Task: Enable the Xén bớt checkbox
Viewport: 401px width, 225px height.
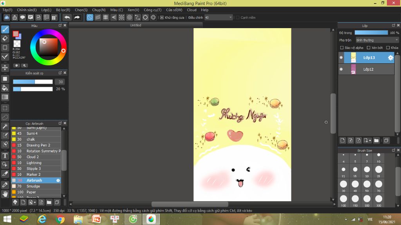Action: [368, 48]
